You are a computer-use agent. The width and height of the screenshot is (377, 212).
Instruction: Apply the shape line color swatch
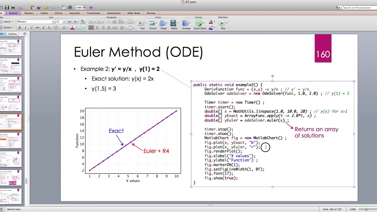pos(211,28)
